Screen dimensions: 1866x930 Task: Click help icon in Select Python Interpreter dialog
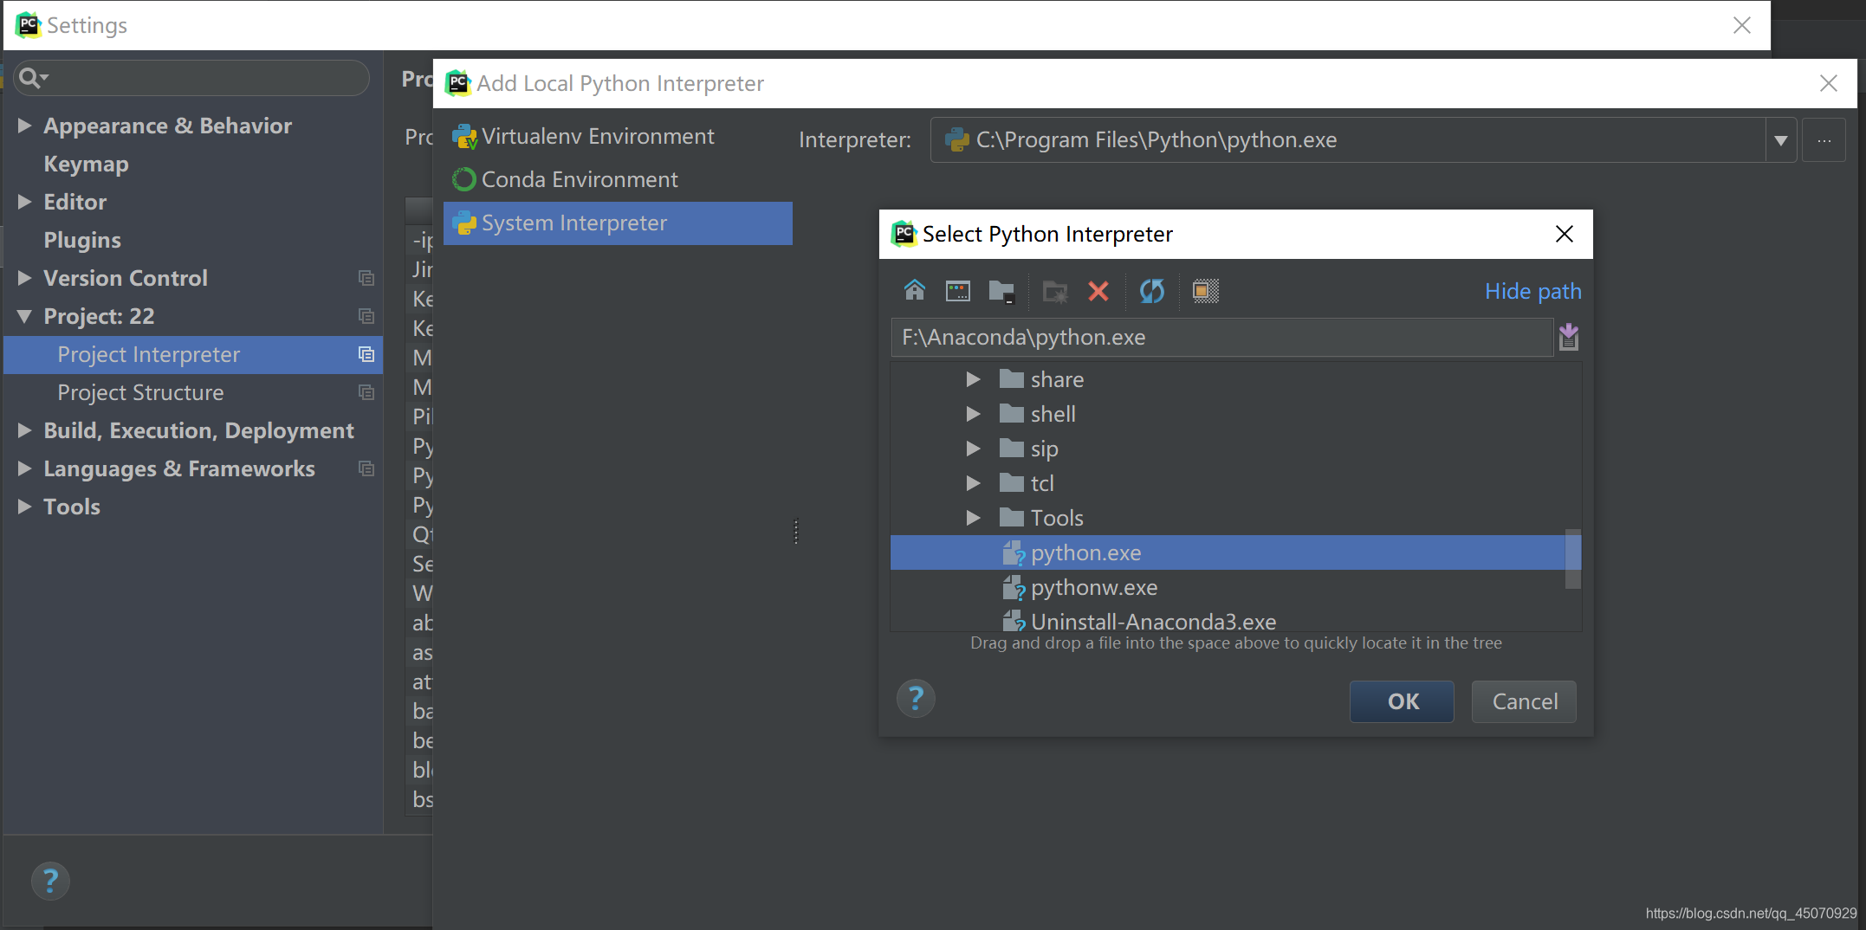(916, 699)
